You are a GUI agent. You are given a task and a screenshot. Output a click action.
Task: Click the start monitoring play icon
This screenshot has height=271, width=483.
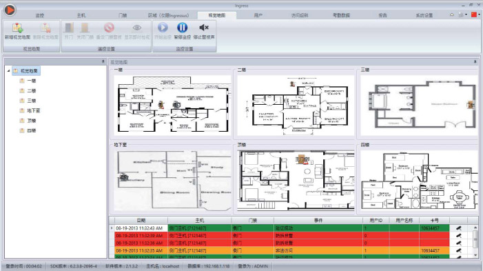pyautogui.click(x=163, y=28)
